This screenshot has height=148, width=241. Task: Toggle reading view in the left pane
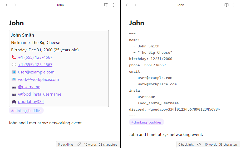point(106,5)
